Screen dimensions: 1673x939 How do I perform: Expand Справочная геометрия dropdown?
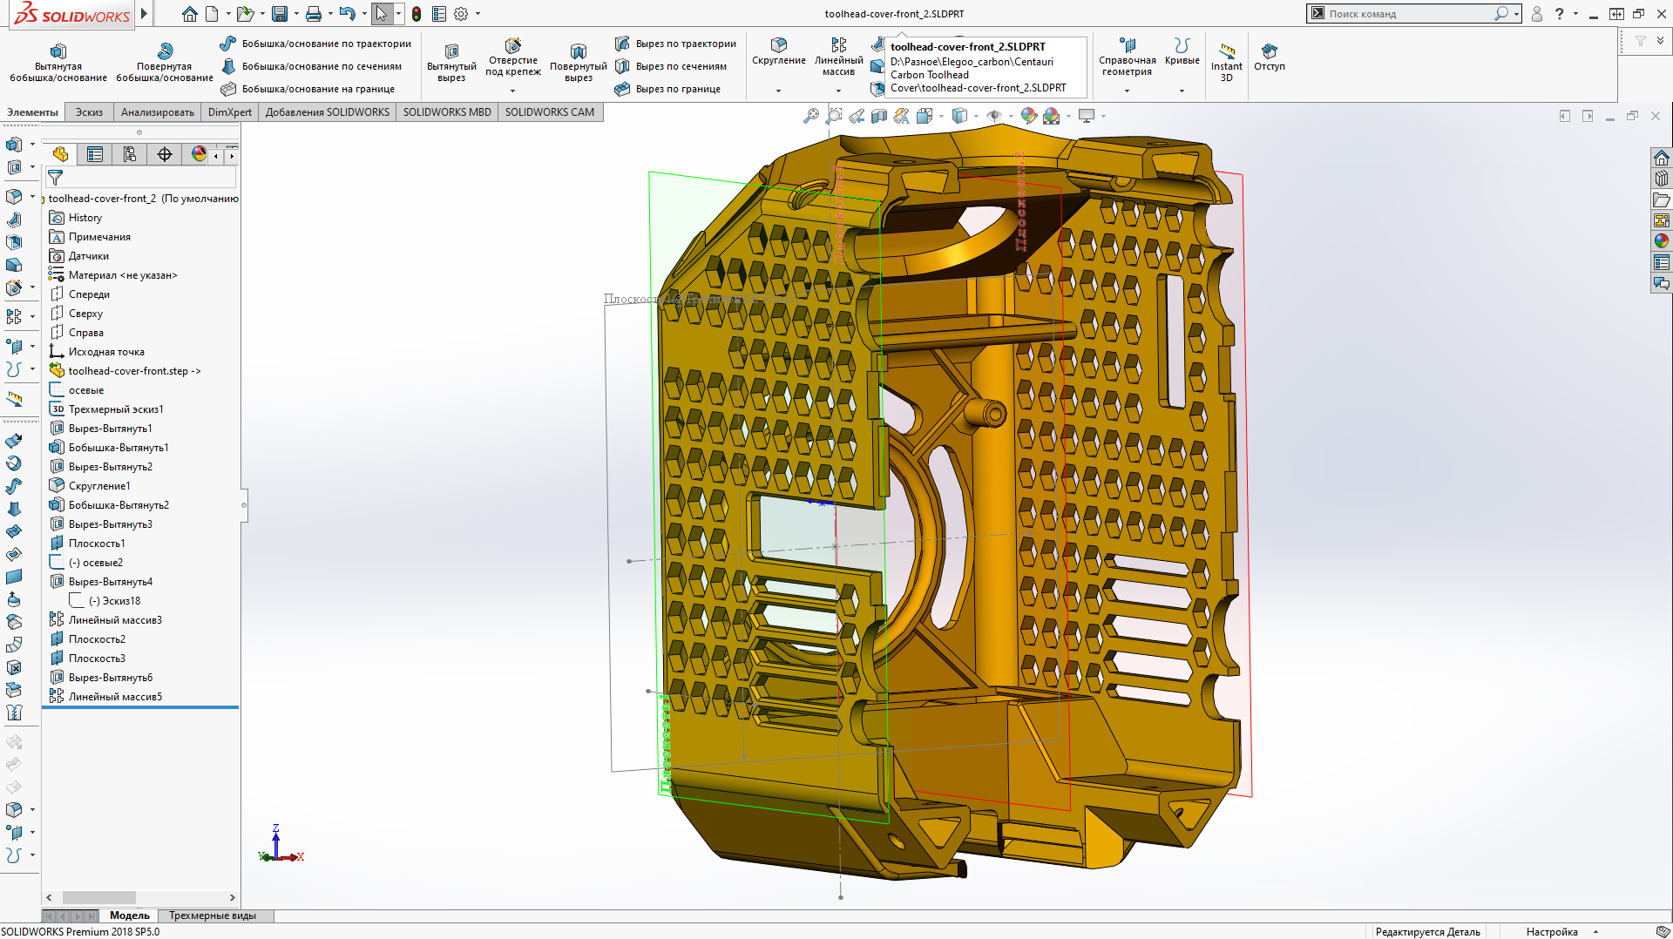coord(1127,91)
